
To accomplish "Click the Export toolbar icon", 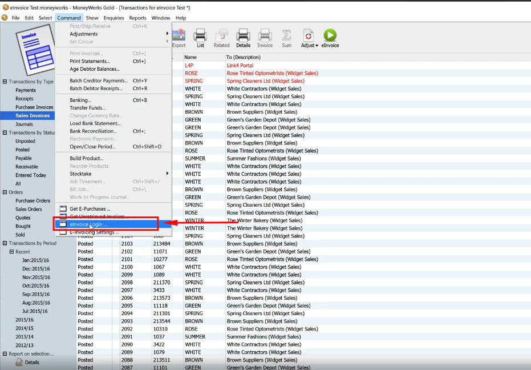I will 179,35.
